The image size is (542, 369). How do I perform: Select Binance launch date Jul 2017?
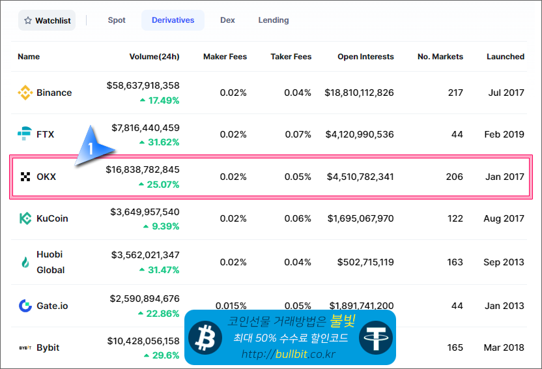pos(506,93)
